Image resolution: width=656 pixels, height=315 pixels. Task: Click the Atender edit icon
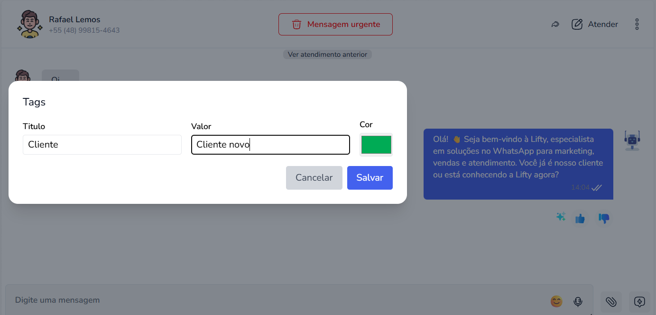[577, 24]
